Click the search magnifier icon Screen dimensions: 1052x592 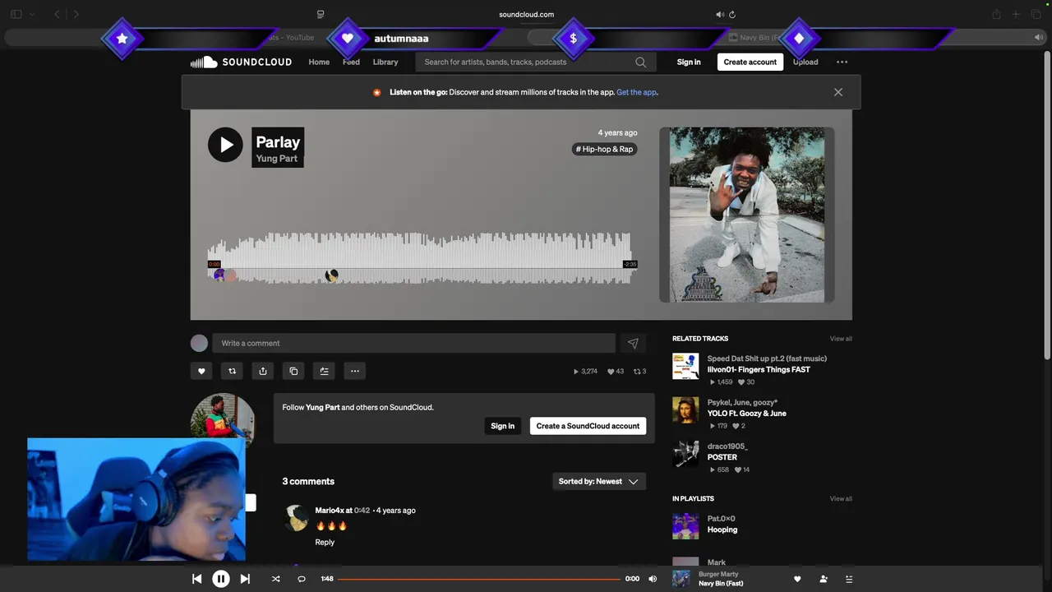(640, 62)
